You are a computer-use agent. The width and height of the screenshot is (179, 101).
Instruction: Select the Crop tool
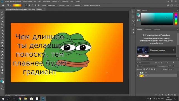tap(2, 24)
